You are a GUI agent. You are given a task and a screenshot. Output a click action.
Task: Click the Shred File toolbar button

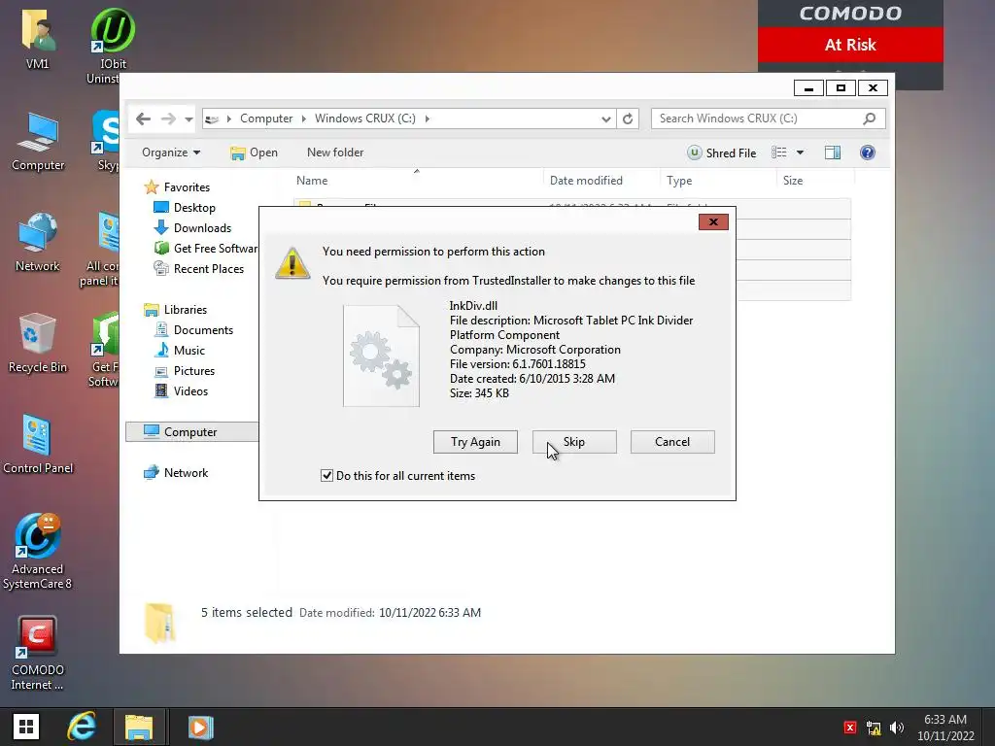point(722,153)
